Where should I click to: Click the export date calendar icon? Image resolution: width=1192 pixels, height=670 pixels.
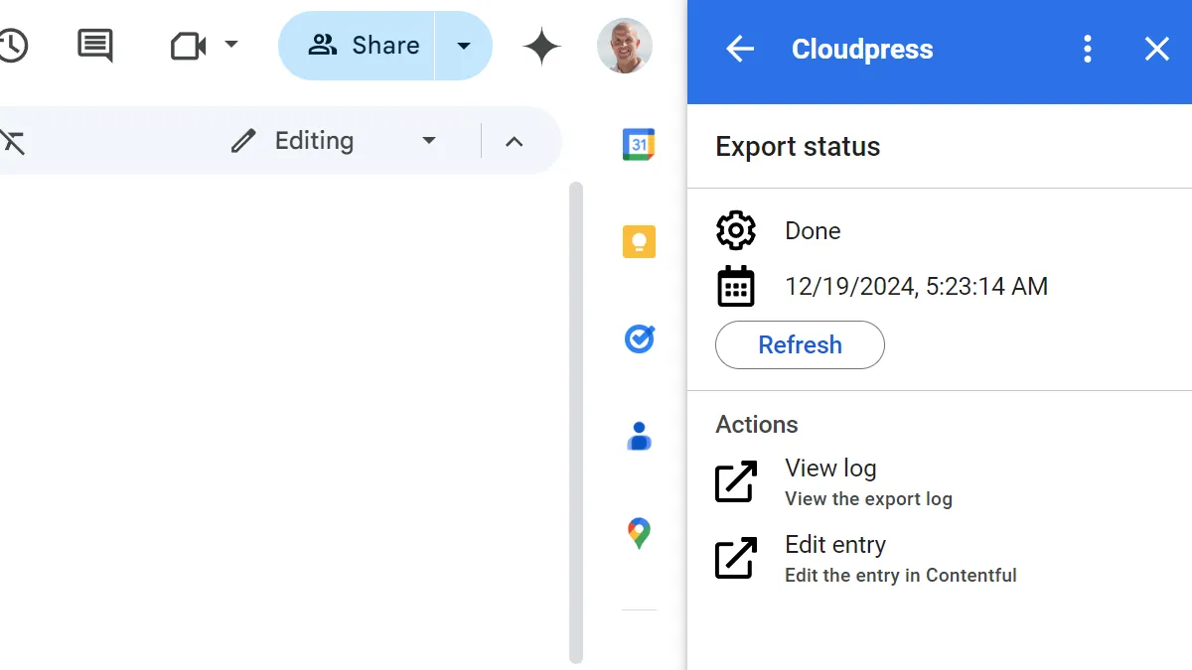[x=736, y=287]
